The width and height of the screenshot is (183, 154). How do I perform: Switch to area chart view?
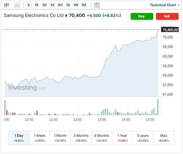17,5
